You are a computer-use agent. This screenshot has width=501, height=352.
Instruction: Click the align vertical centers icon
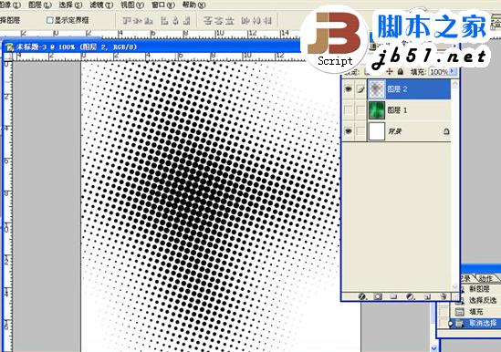138,21
